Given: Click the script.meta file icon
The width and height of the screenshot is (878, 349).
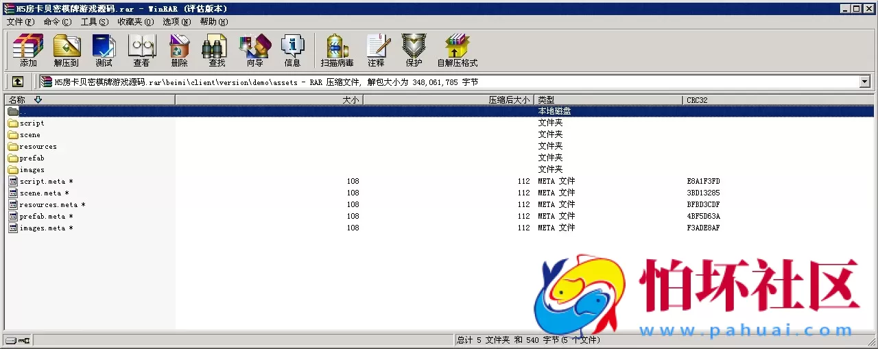Looking at the screenshot, I should coord(13,182).
